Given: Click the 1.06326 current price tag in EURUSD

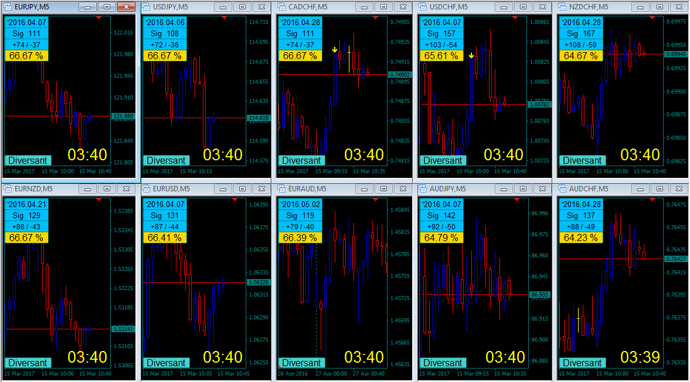Looking at the screenshot, I should tap(259, 283).
